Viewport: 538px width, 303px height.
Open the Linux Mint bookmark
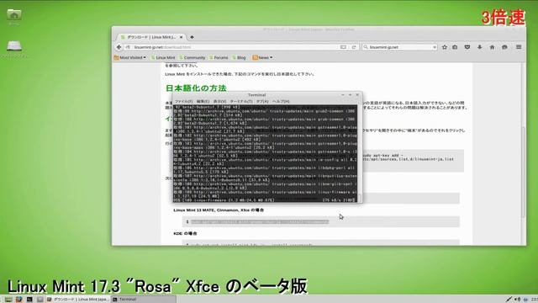point(163,58)
